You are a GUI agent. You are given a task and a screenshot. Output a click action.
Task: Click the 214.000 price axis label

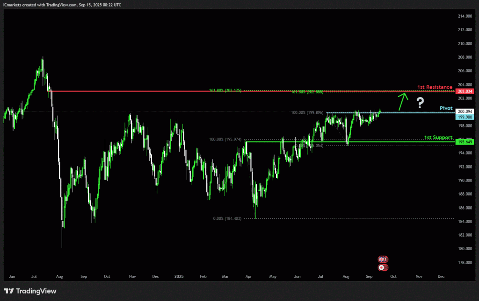[465, 16]
